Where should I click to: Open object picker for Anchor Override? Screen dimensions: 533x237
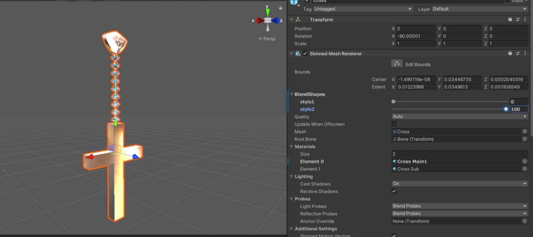(525, 221)
